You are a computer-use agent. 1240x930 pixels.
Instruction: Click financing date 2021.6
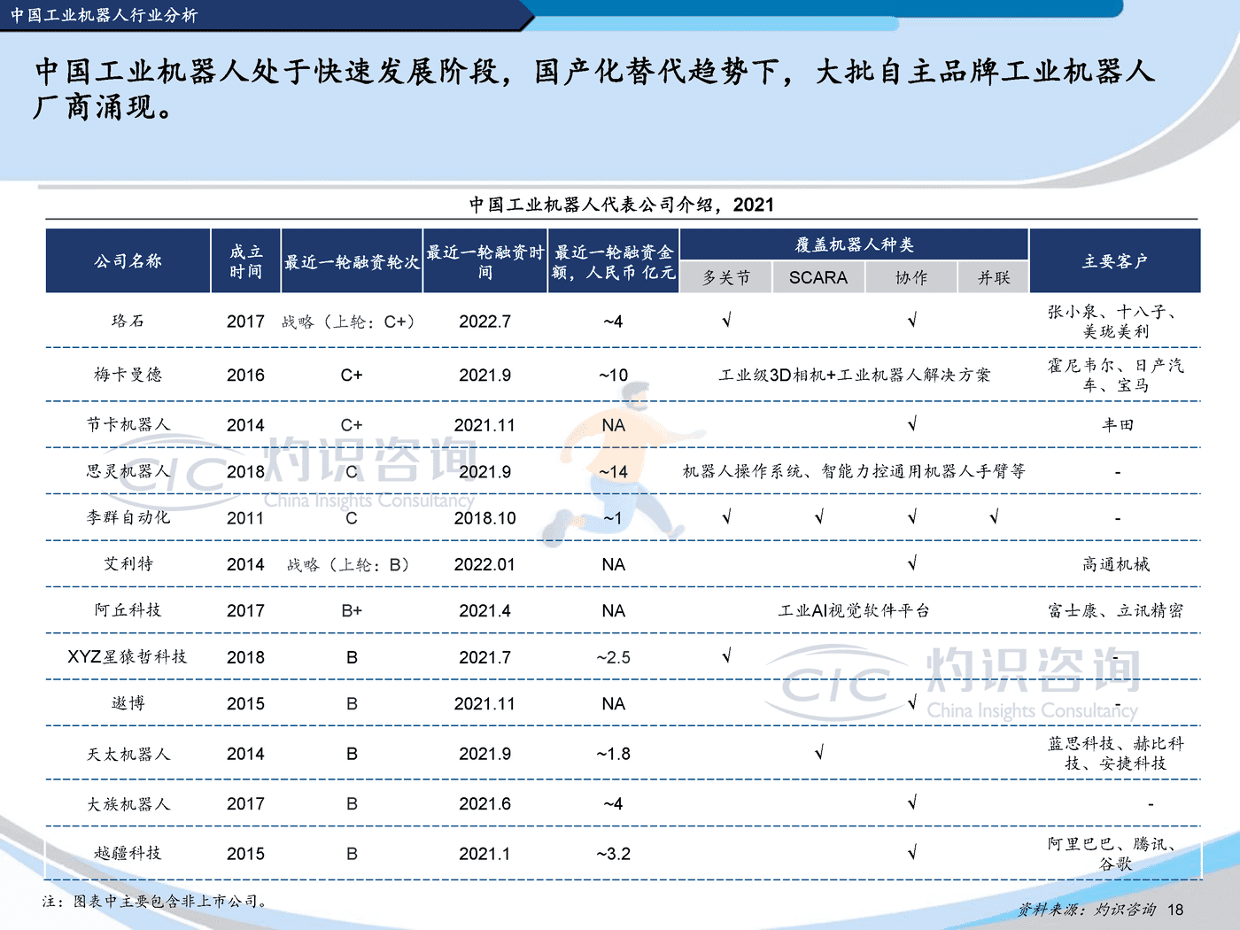coord(484,804)
